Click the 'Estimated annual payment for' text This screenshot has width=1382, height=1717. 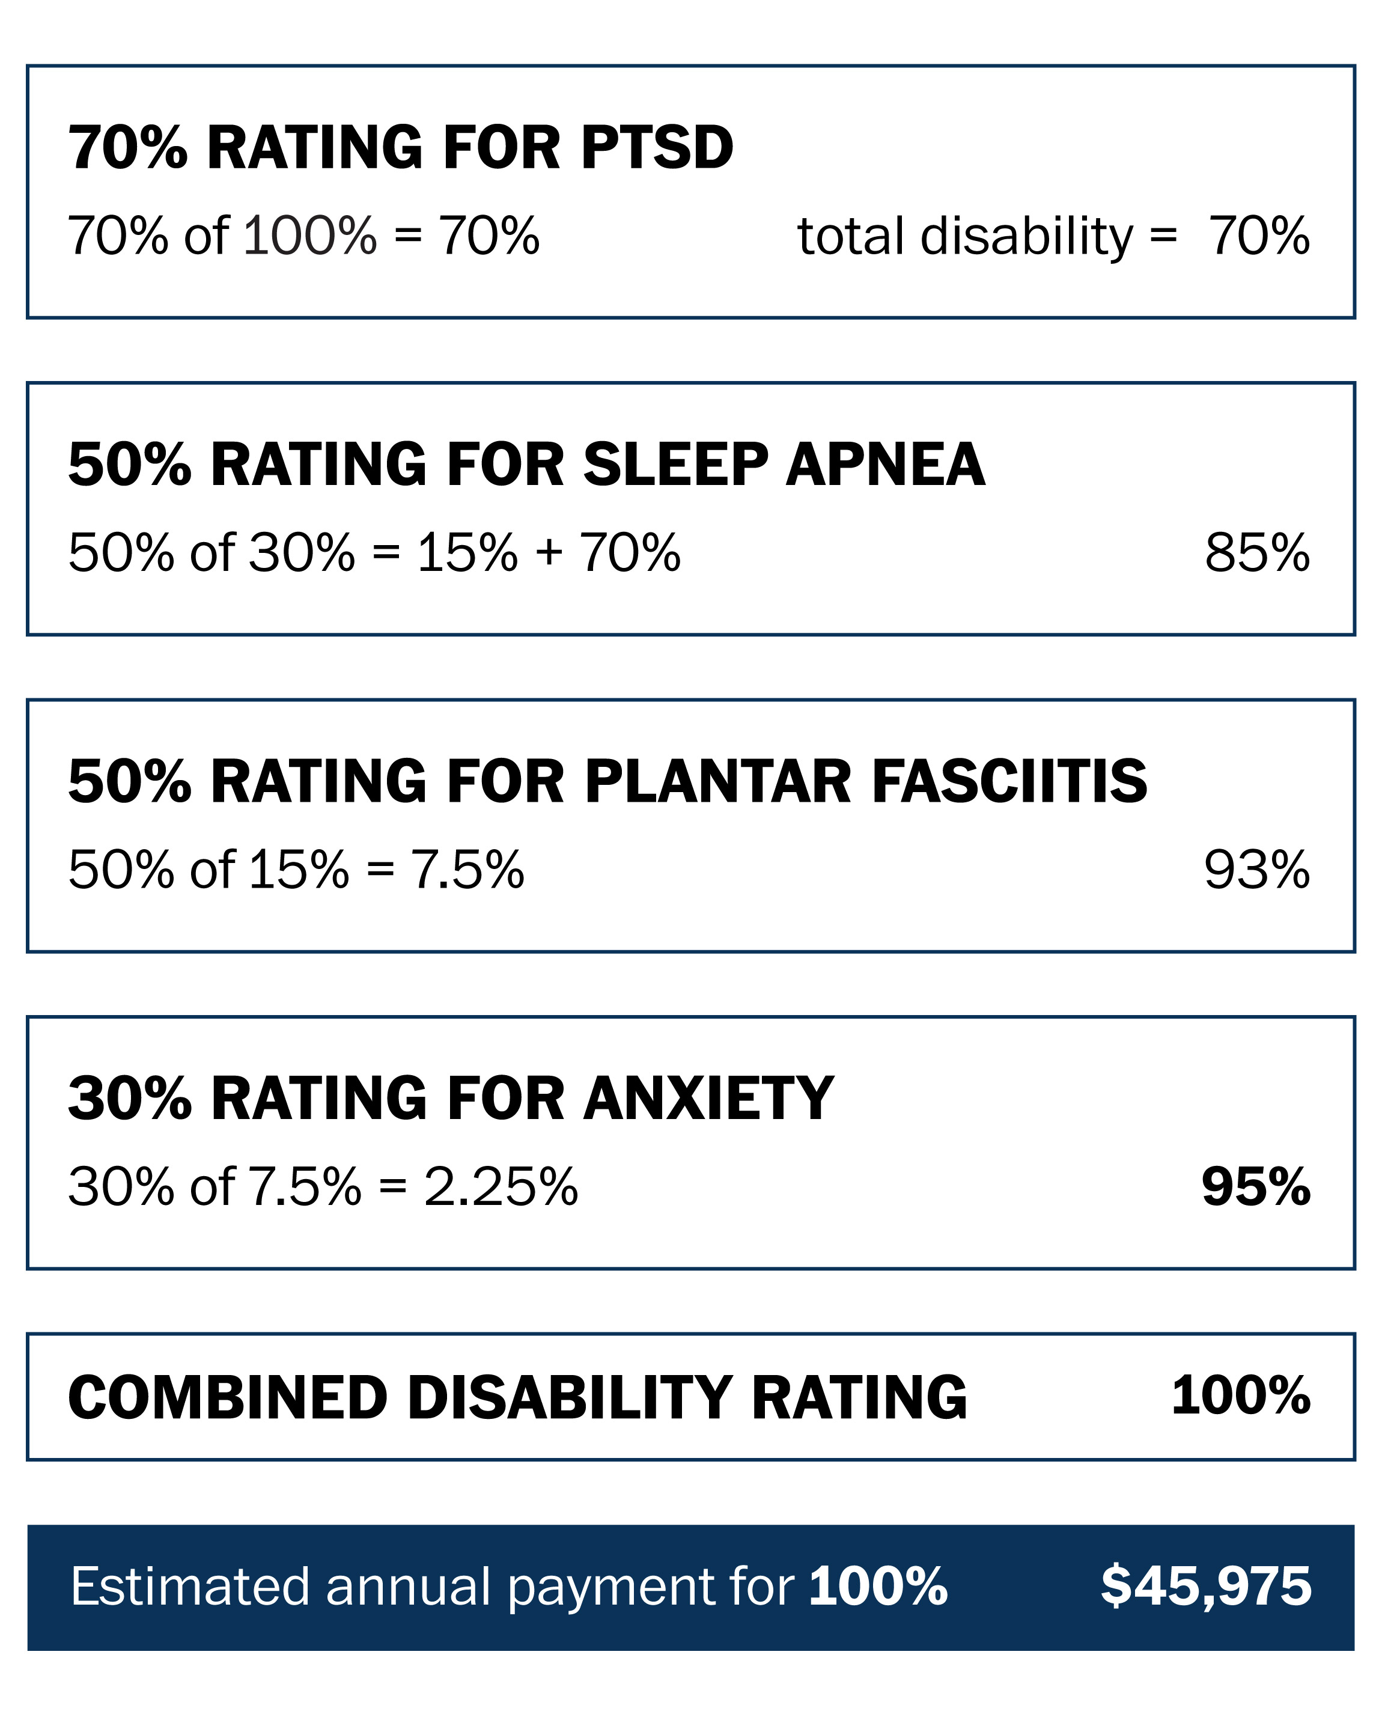click(x=432, y=1587)
